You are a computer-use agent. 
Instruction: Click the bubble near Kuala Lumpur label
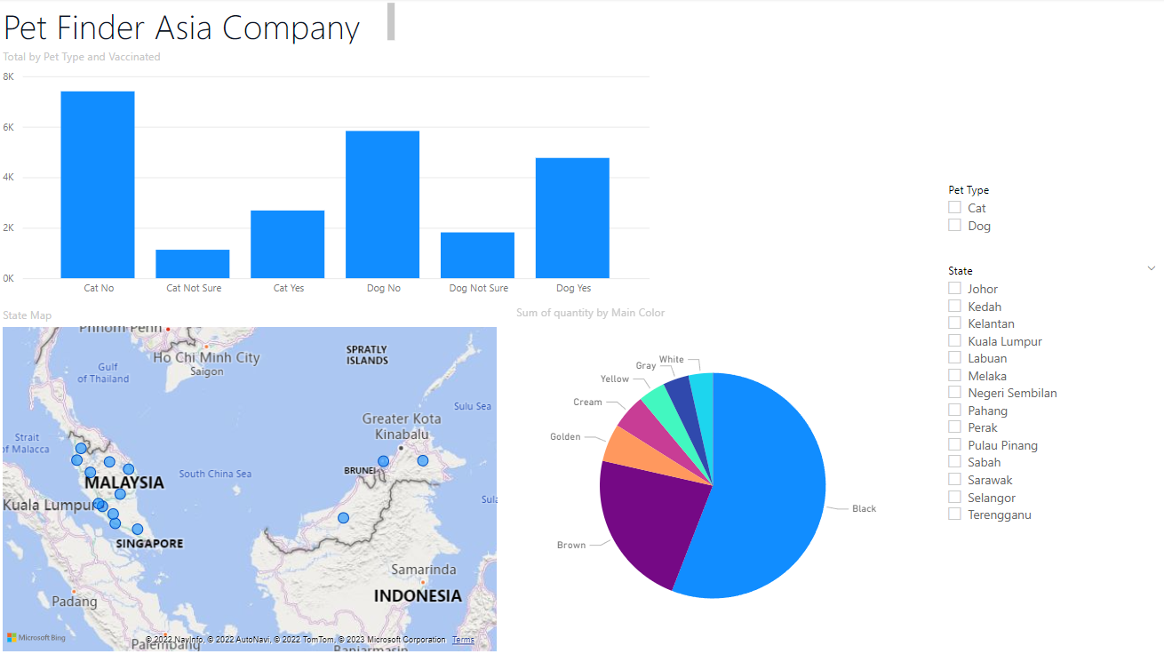(x=100, y=504)
